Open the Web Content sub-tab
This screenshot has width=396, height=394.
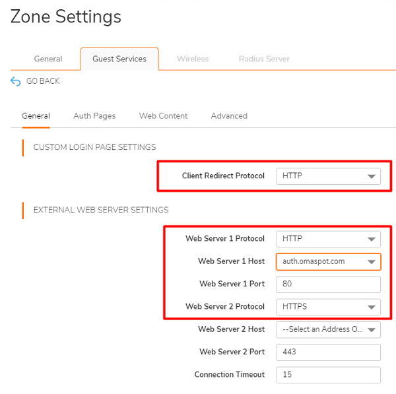pyautogui.click(x=163, y=115)
